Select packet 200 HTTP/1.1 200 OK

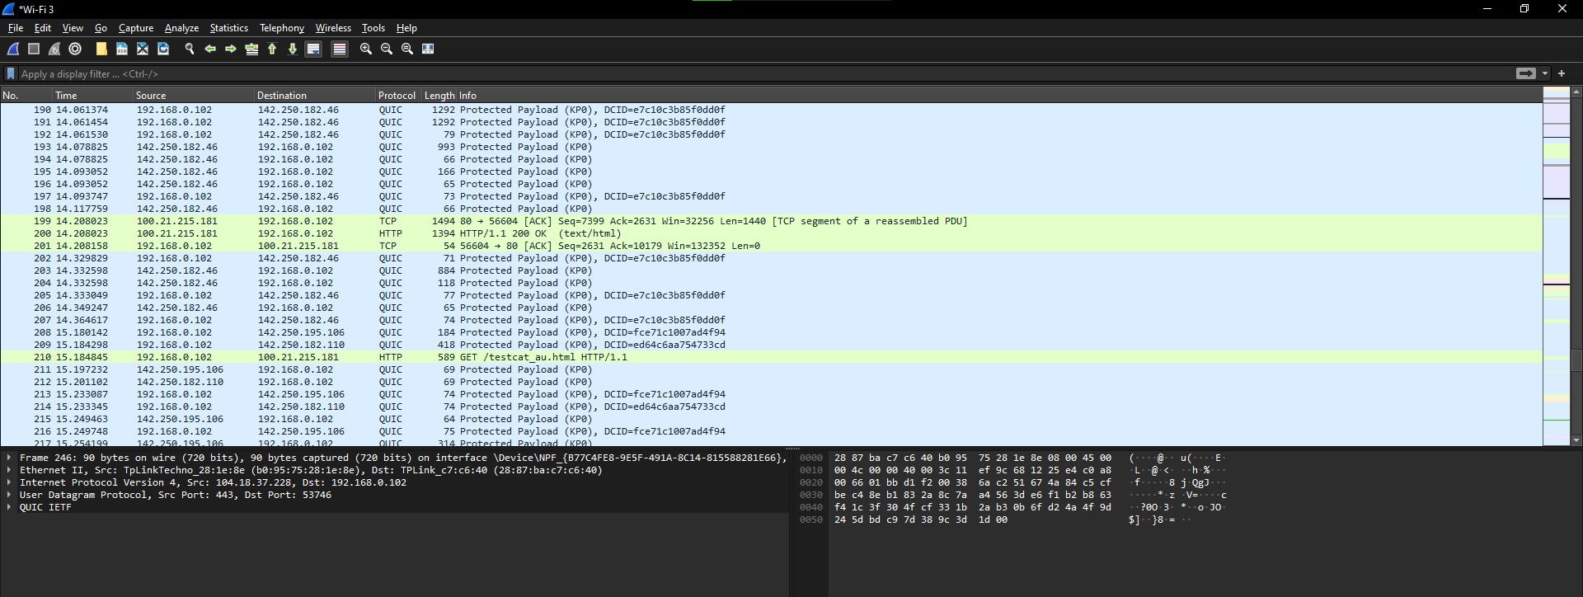771,233
